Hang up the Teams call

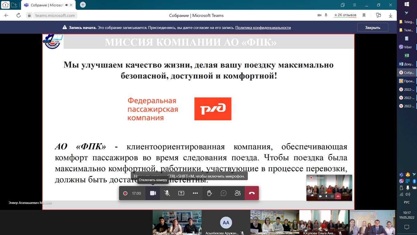pyautogui.click(x=252, y=193)
